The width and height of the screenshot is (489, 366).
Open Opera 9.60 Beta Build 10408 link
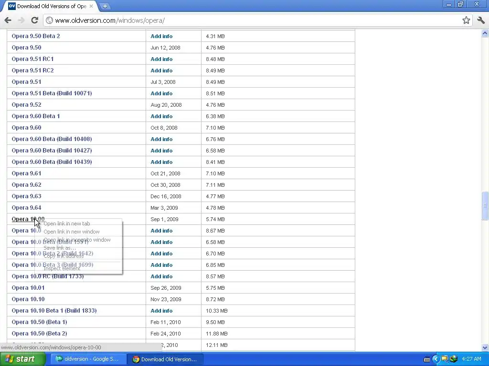click(52, 139)
